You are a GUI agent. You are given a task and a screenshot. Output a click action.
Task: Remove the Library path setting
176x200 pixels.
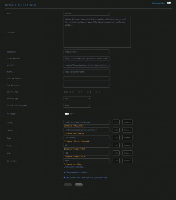[127, 130]
